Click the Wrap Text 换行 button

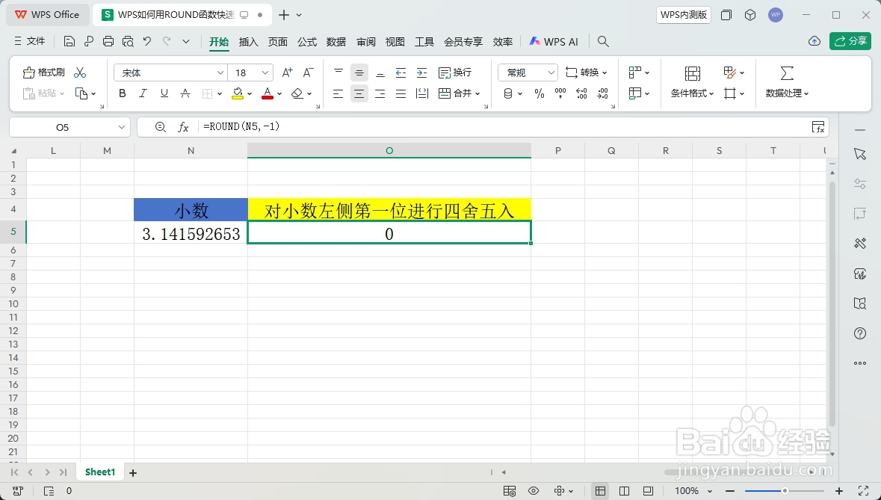click(455, 72)
